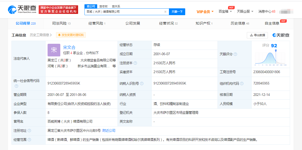Click help icon next to 天眼评分
Viewport: 302px width, 150px height.
235,54
